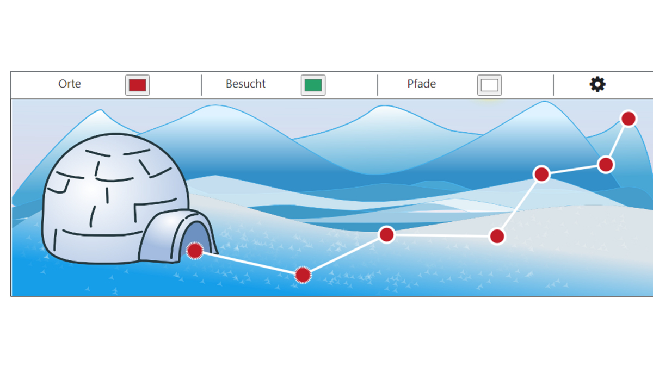653x367 pixels.
Task: Select the second-to-last red path node
Action: point(606,164)
